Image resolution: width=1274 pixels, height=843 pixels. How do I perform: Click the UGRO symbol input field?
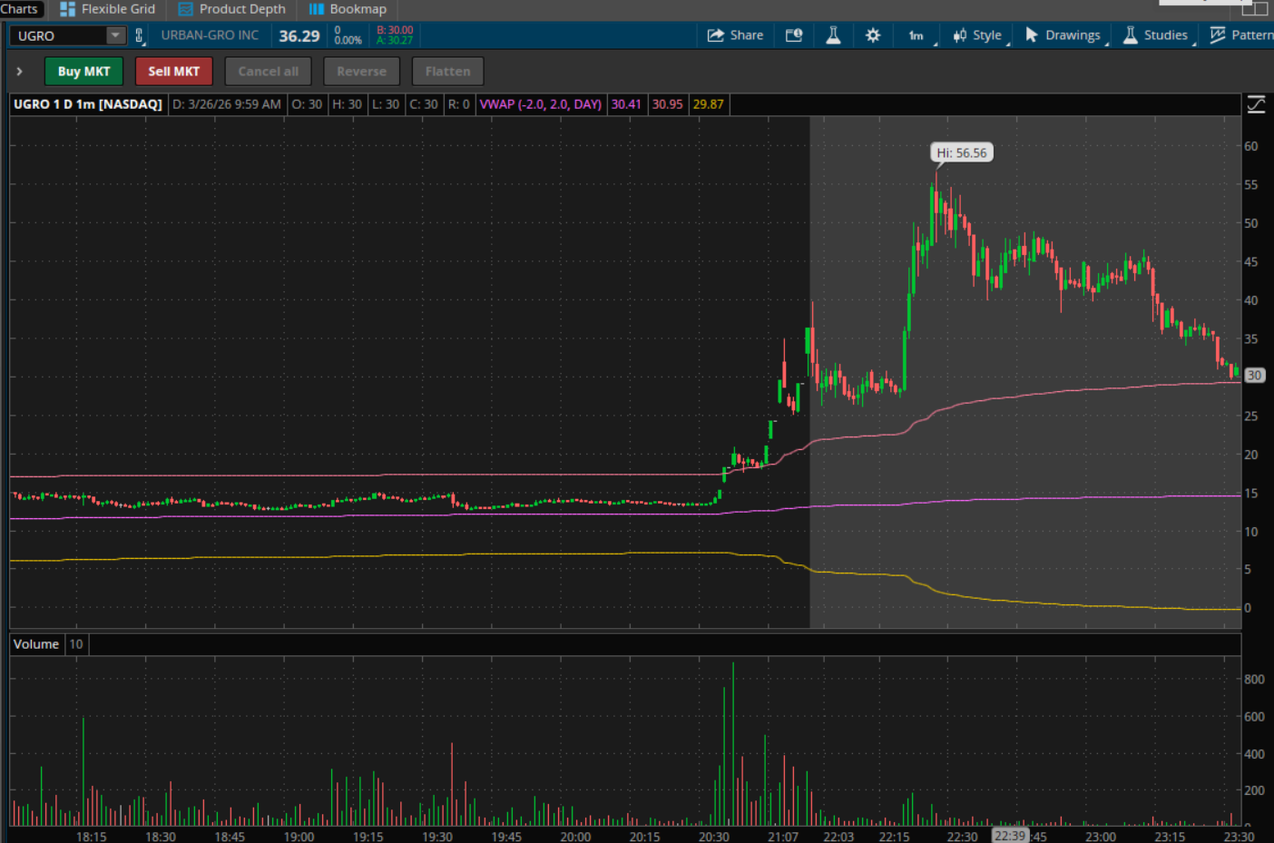pyautogui.click(x=59, y=35)
